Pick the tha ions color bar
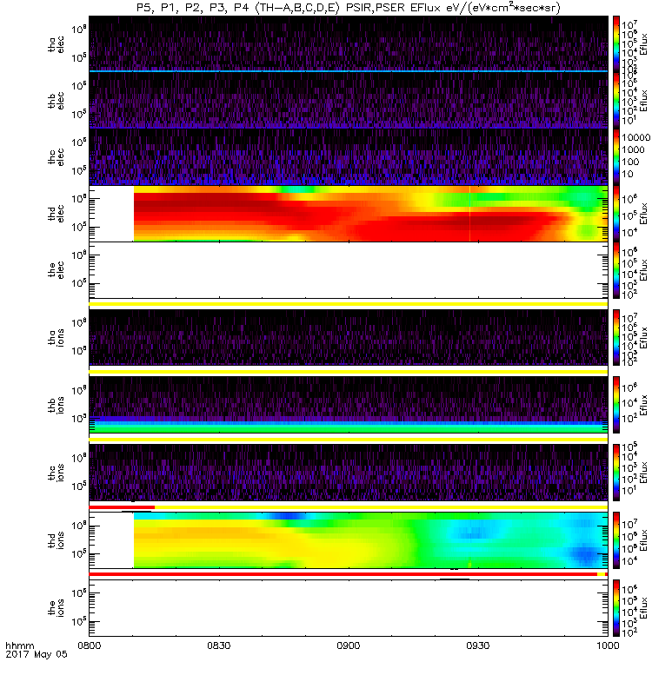The image size is (652, 695). coord(616,337)
